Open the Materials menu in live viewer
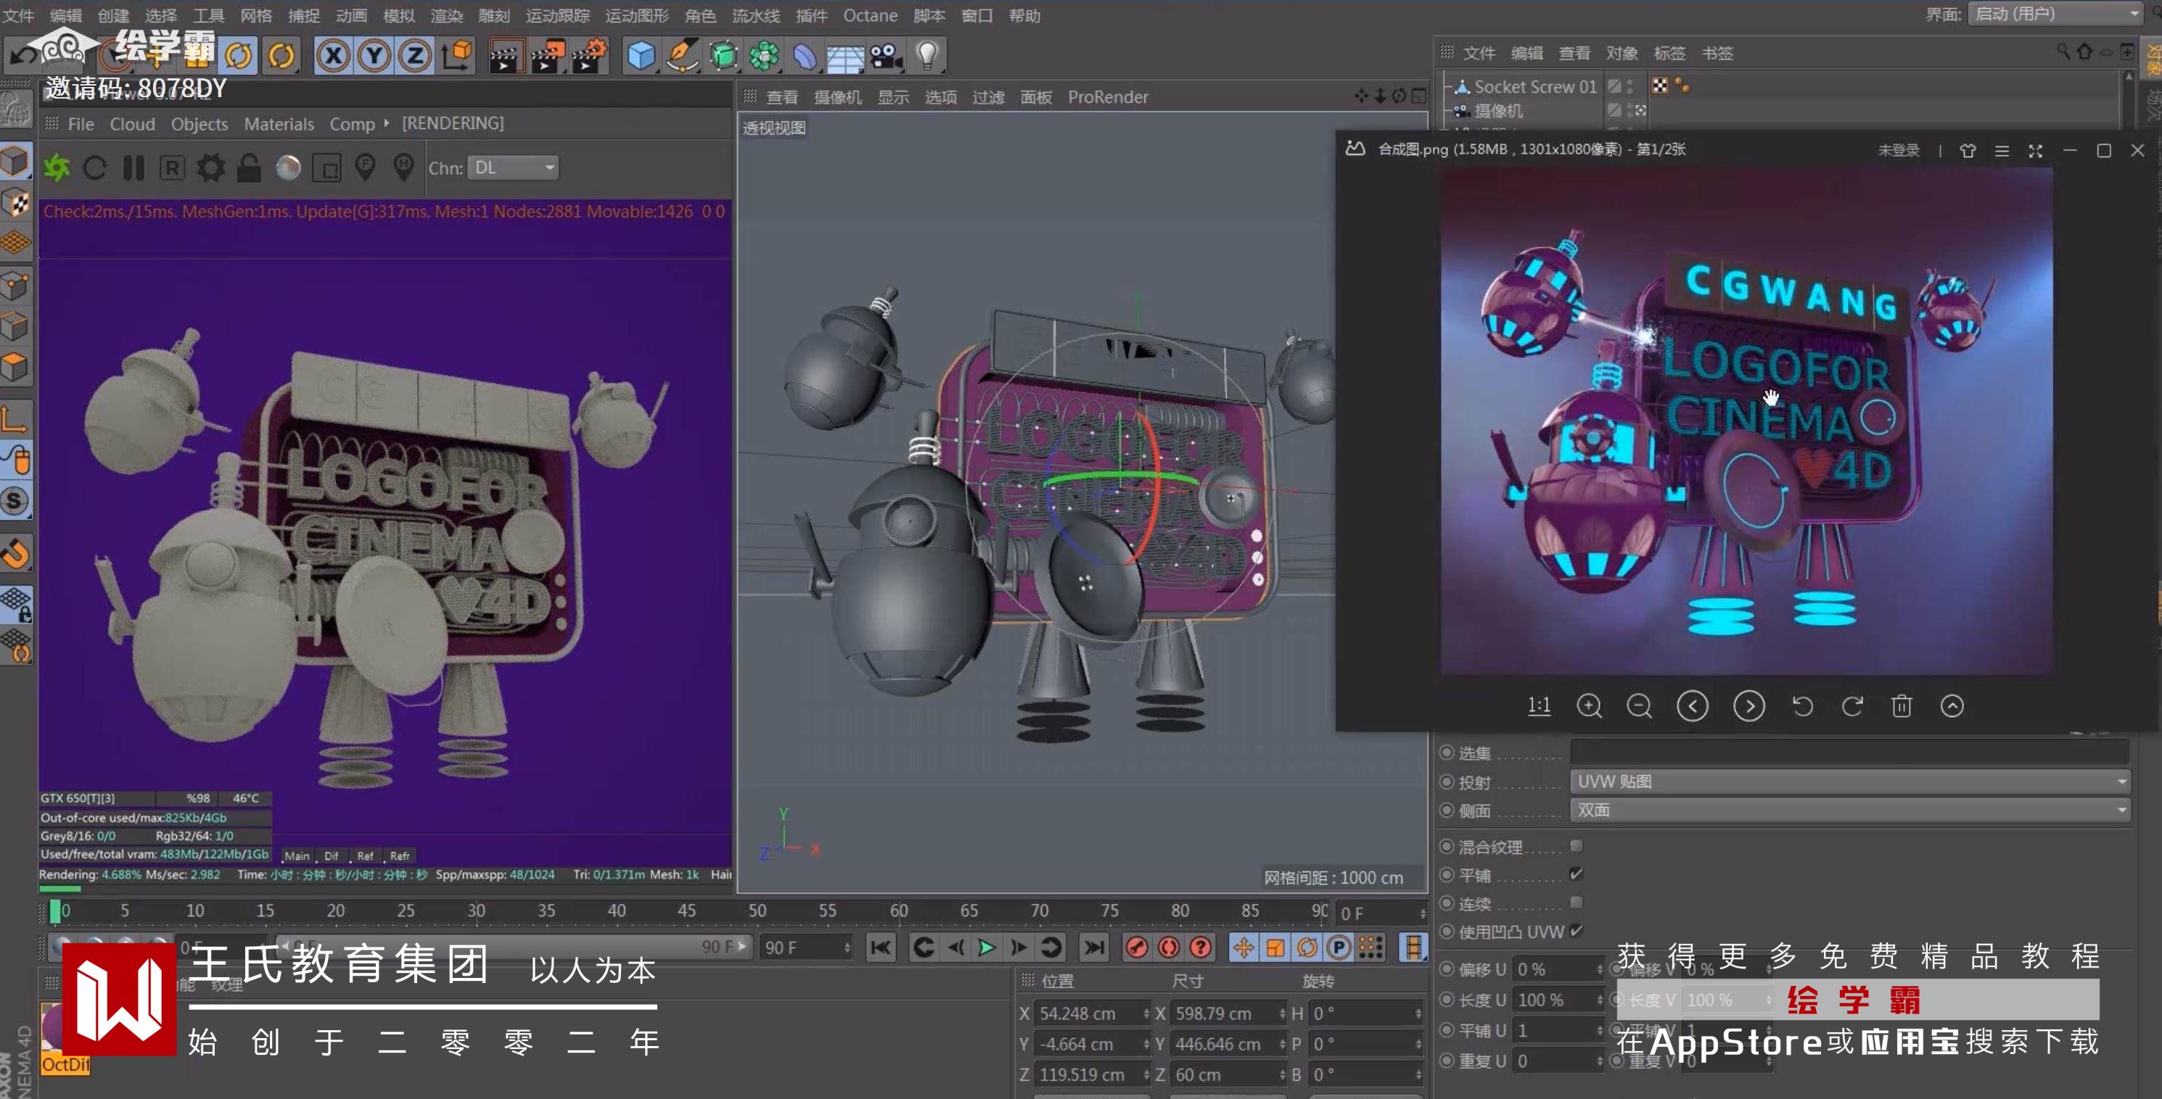The width and height of the screenshot is (2162, 1099). point(279,124)
